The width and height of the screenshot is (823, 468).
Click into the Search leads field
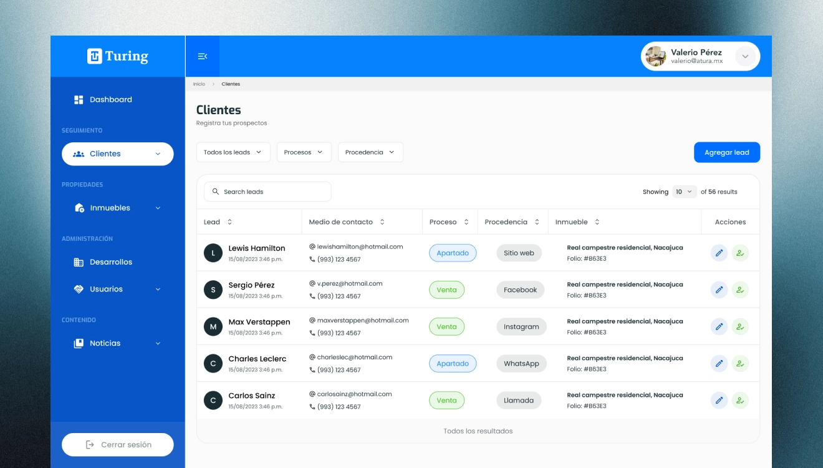(268, 192)
